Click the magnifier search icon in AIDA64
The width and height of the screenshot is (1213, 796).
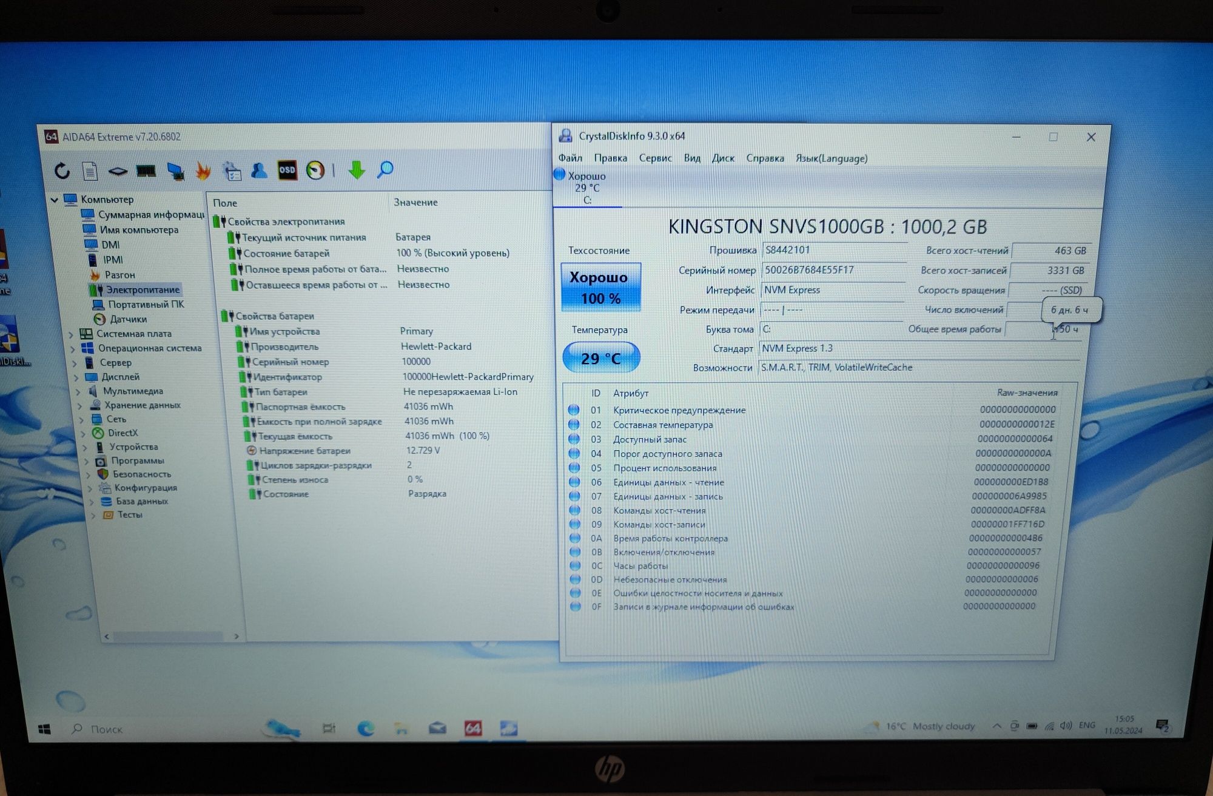coord(385,169)
